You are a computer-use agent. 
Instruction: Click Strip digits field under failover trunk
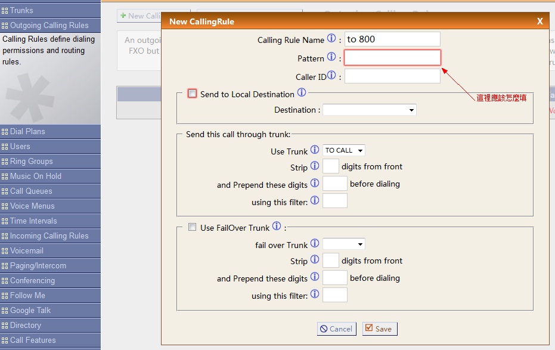point(331,261)
